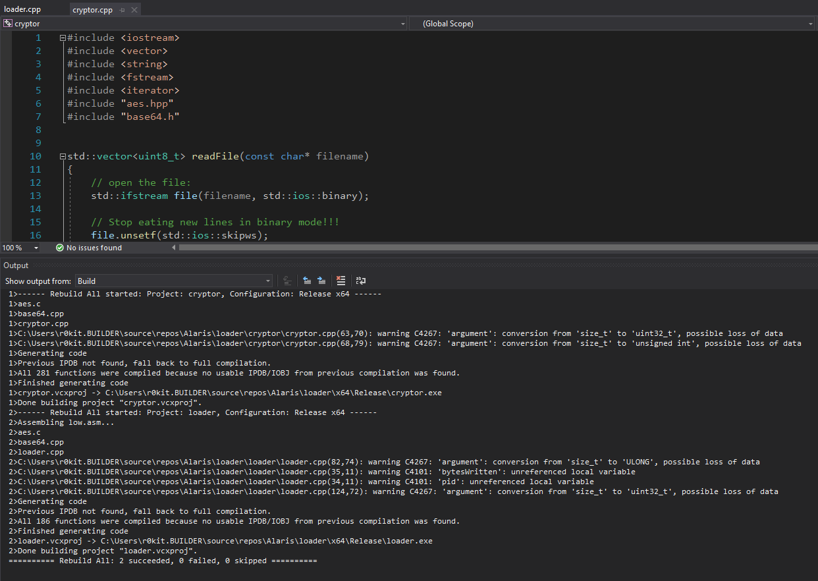Image resolution: width=818 pixels, height=581 pixels.
Task: Select the Go to Previous Message icon
Action: coord(307,281)
